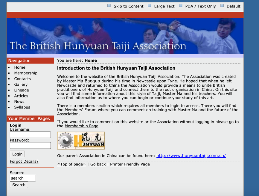The width and height of the screenshot is (259, 196).
Task: Click the square icon beside Default
Action: pyautogui.click(x=222, y=5)
